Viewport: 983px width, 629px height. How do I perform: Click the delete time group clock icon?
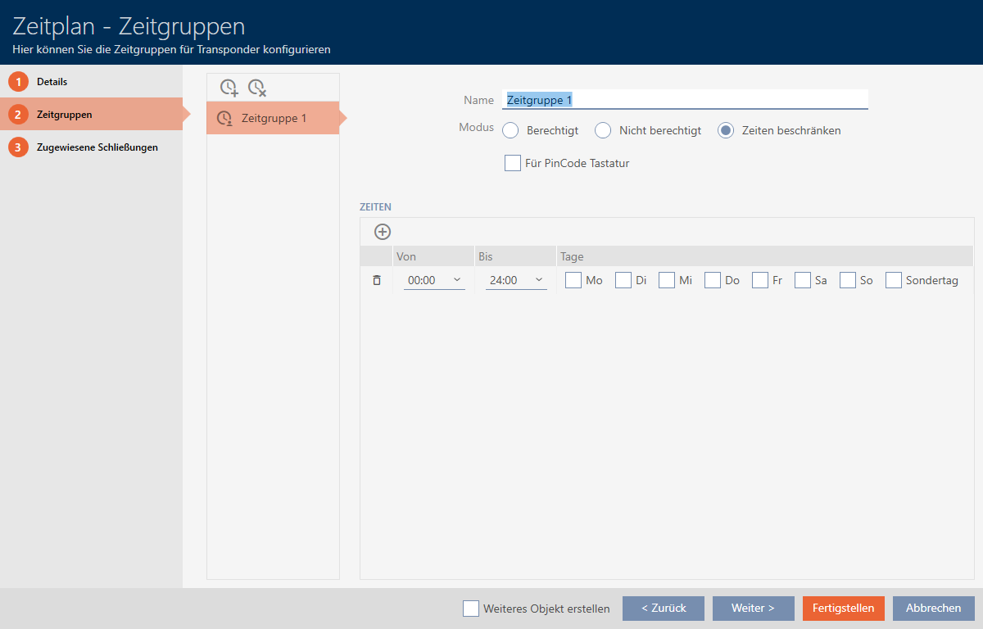[257, 88]
